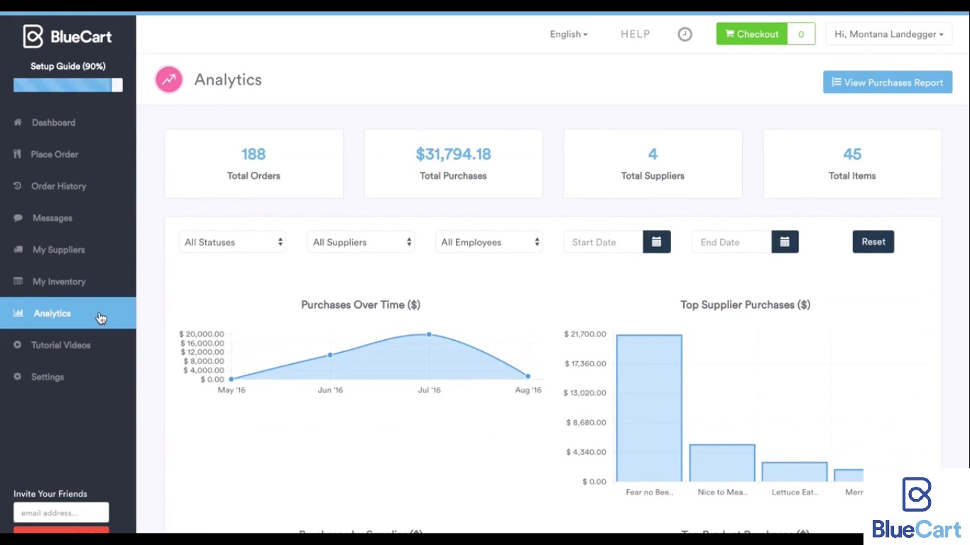Image resolution: width=970 pixels, height=545 pixels.
Task: Click the View Purchases Report button
Action: pyautogui.click(x=887, y=82)
